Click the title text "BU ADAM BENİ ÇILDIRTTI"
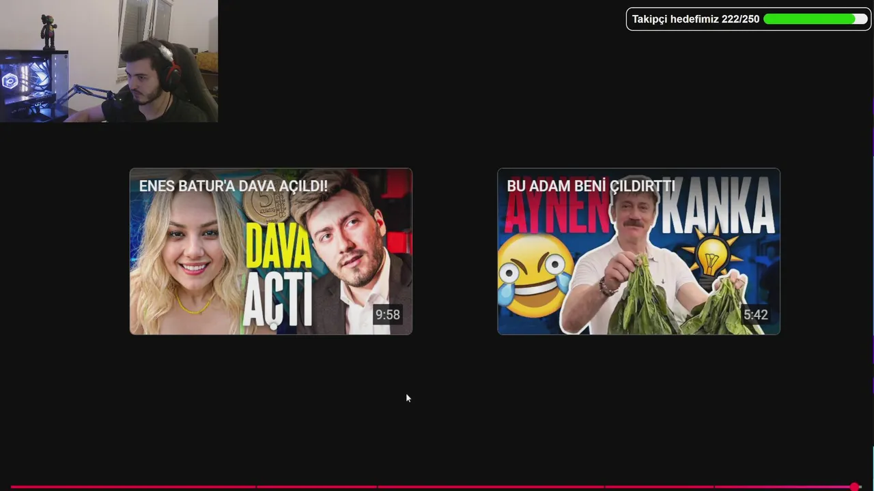This screenshot has width=874, height=491. point(591,186)
